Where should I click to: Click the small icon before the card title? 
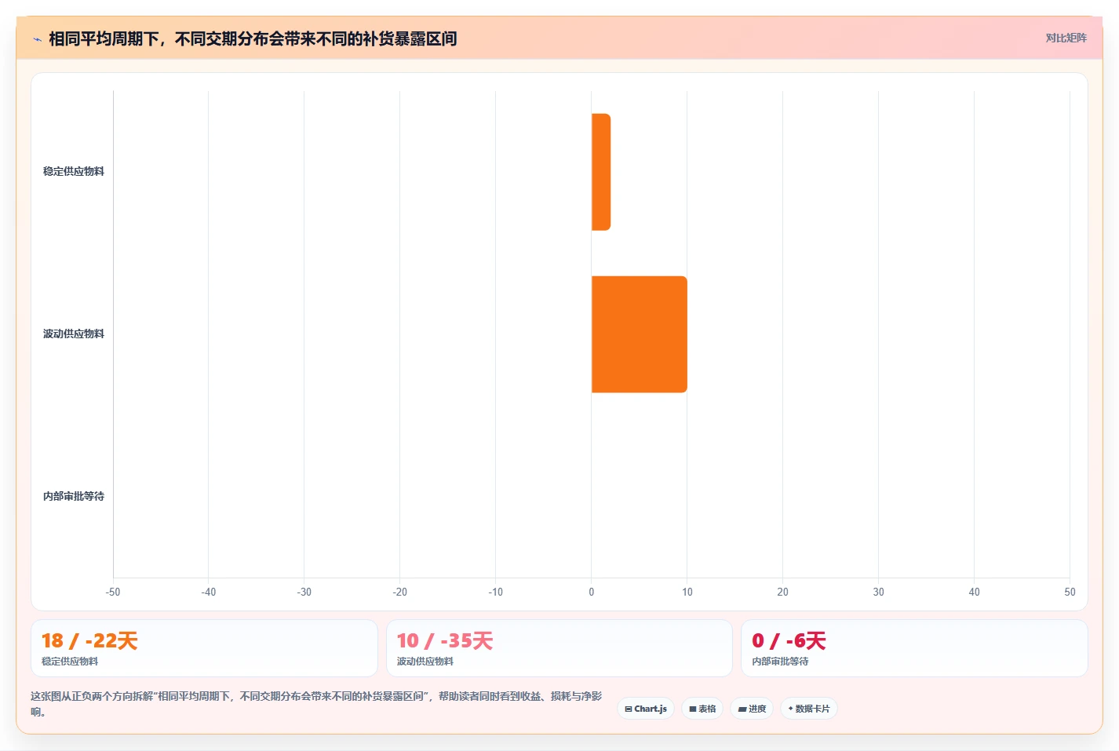[37, 39]
